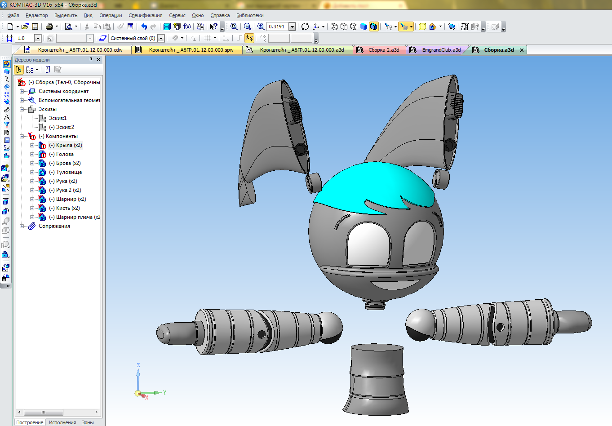Close the Model Tree panel
Image resolution: width=612 pixels, height=426 pixels.
[98, 60]
